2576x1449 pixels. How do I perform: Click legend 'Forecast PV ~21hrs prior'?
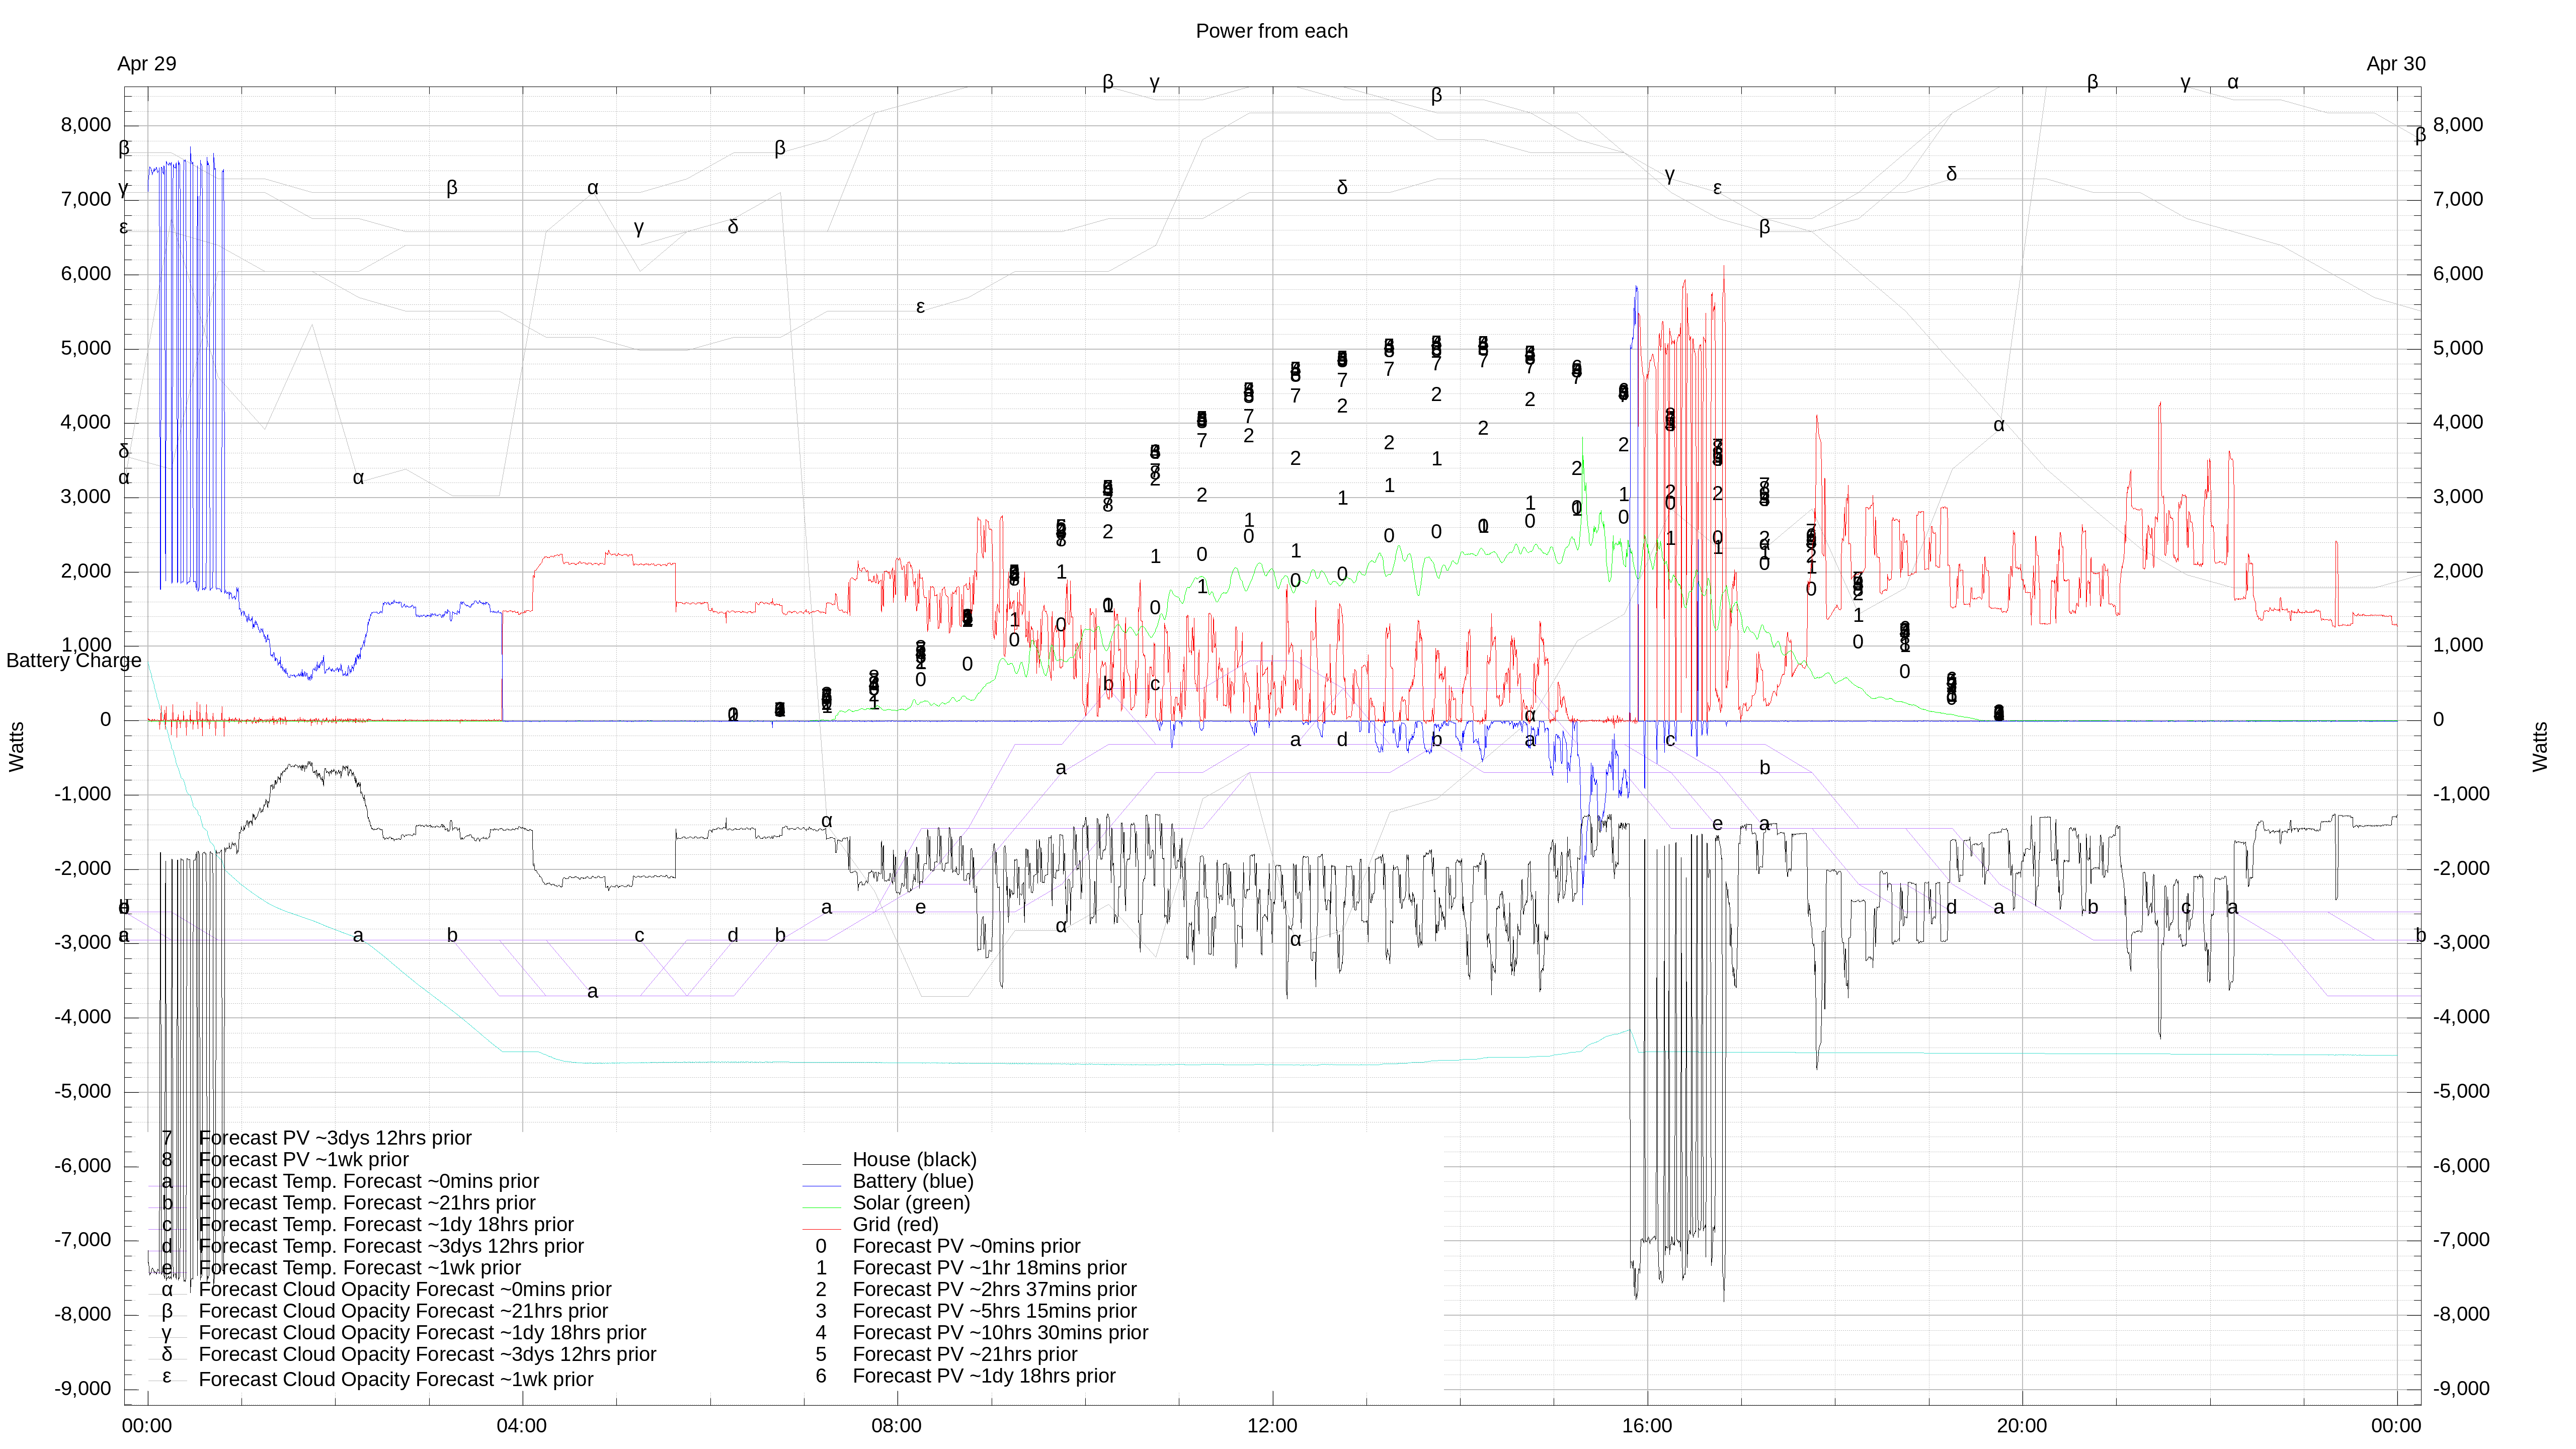coord(965,1355)
